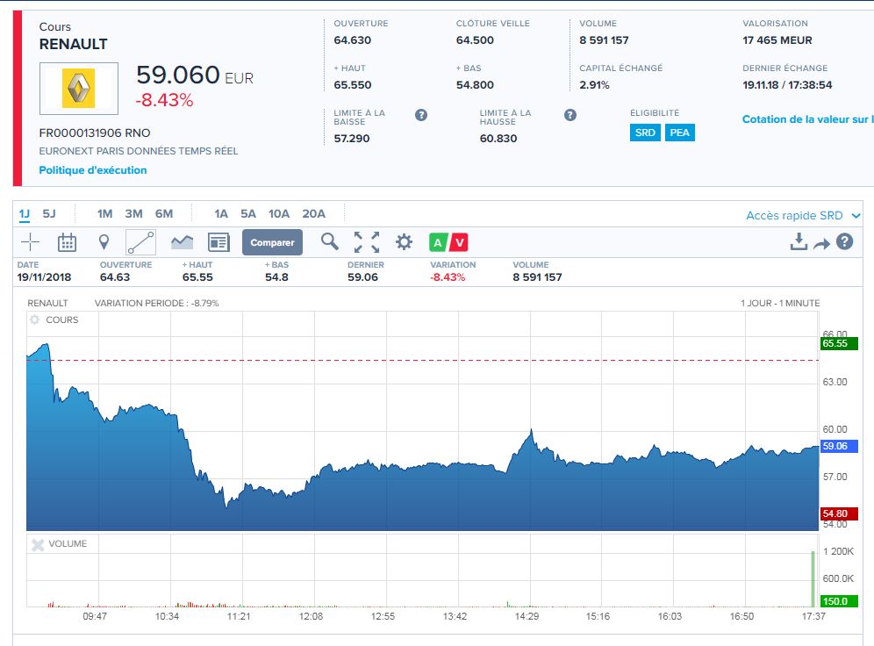Open chart settings gear
The image size is (874, 646).
[404, 242]
